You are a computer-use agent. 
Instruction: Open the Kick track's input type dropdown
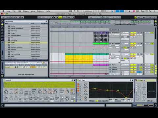[x=125, y=54]
